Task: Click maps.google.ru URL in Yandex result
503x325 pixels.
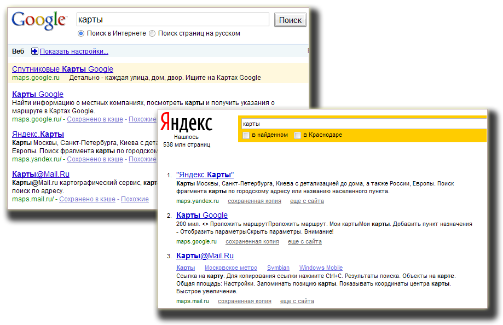Action: 196,242
